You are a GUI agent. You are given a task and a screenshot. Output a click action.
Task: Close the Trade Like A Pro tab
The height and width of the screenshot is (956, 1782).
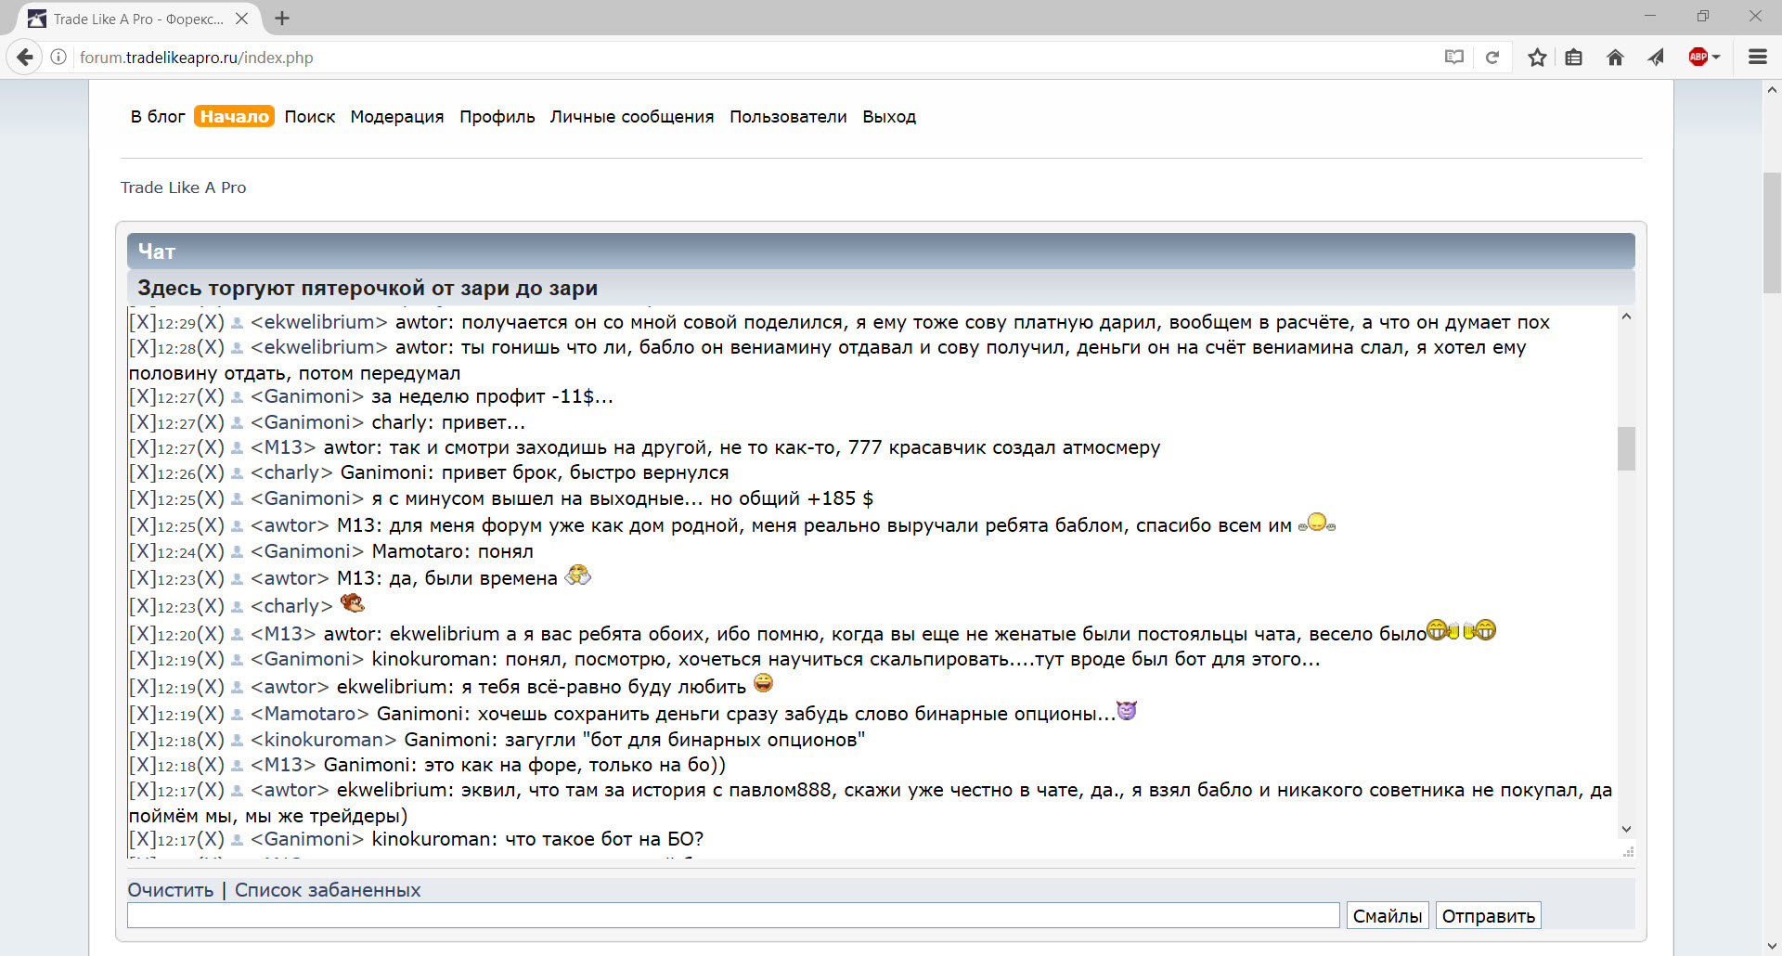pos(242,19)
